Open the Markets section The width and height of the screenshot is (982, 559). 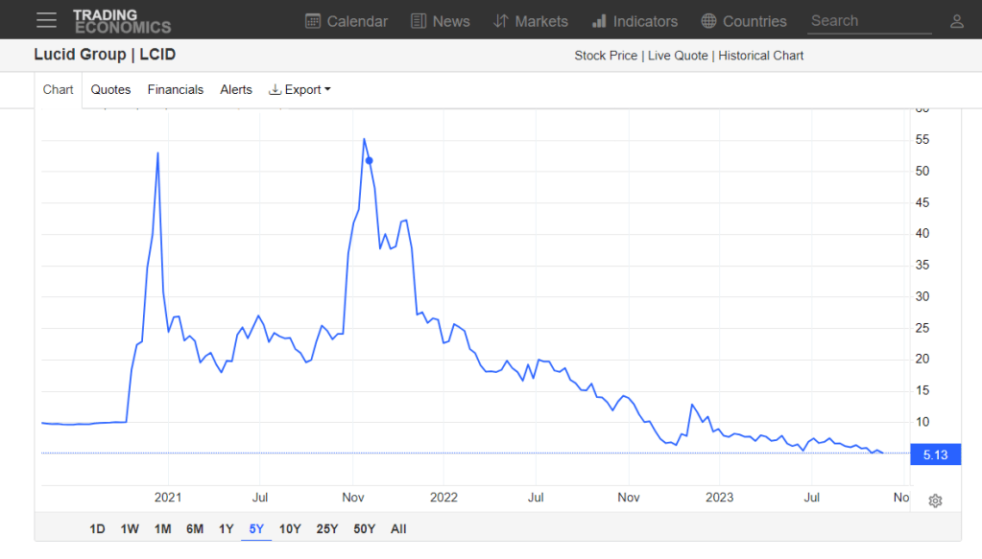point(531,21)
